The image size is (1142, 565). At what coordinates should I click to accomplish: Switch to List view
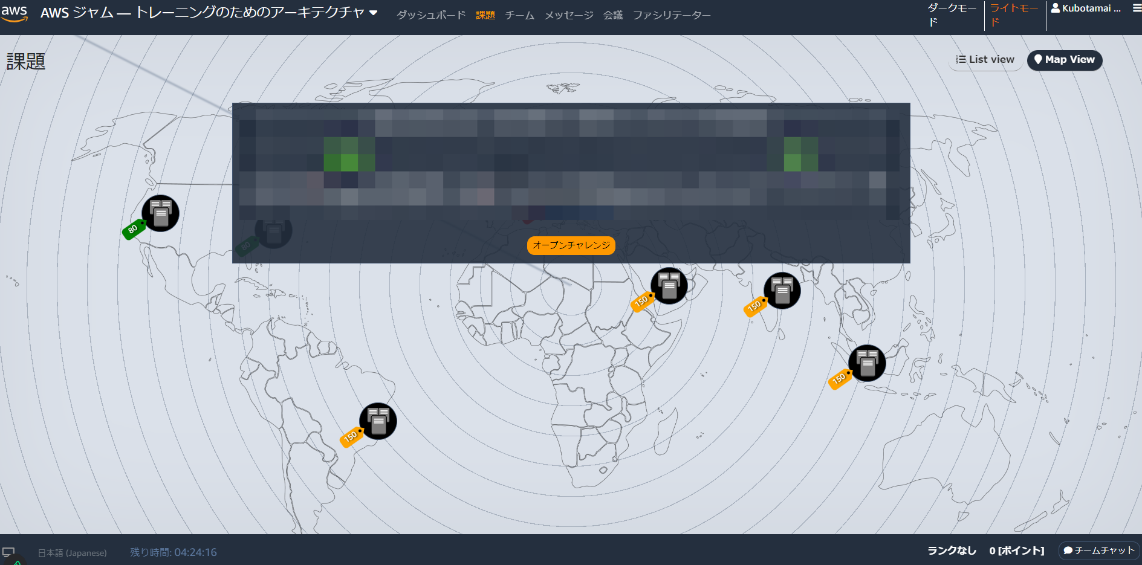(x=985, y=59)
